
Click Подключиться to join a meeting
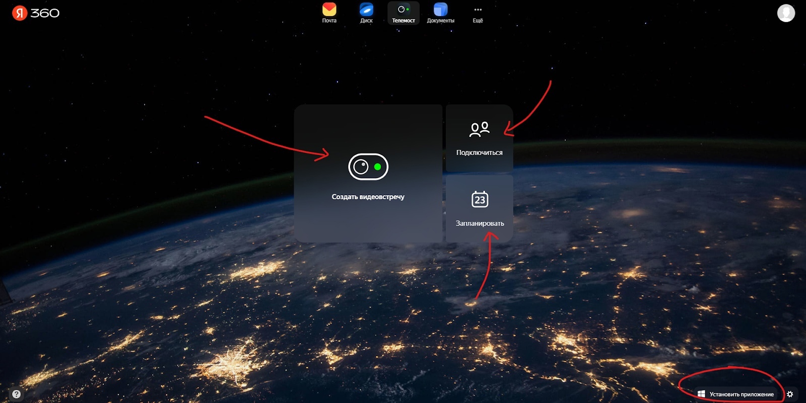480,138
